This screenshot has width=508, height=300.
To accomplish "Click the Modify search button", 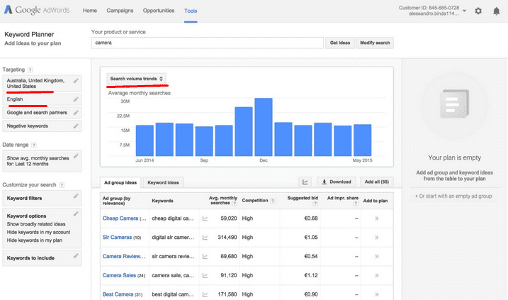I will [x=376, y=43].
